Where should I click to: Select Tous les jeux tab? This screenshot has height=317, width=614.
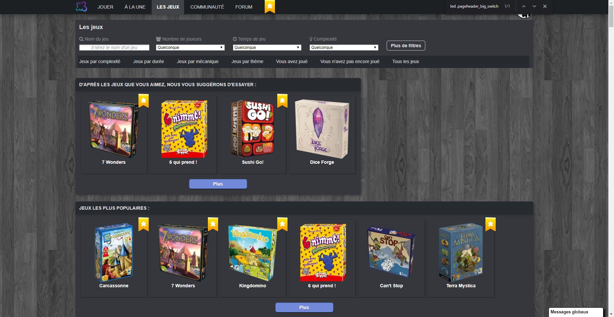[x=405, y=61]
